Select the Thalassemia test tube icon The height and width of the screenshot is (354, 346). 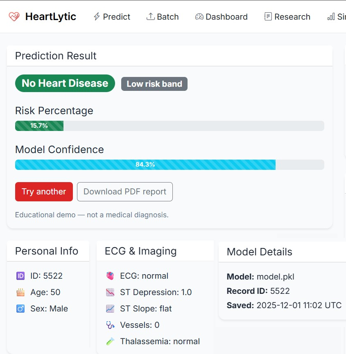(x=110, y=341)
